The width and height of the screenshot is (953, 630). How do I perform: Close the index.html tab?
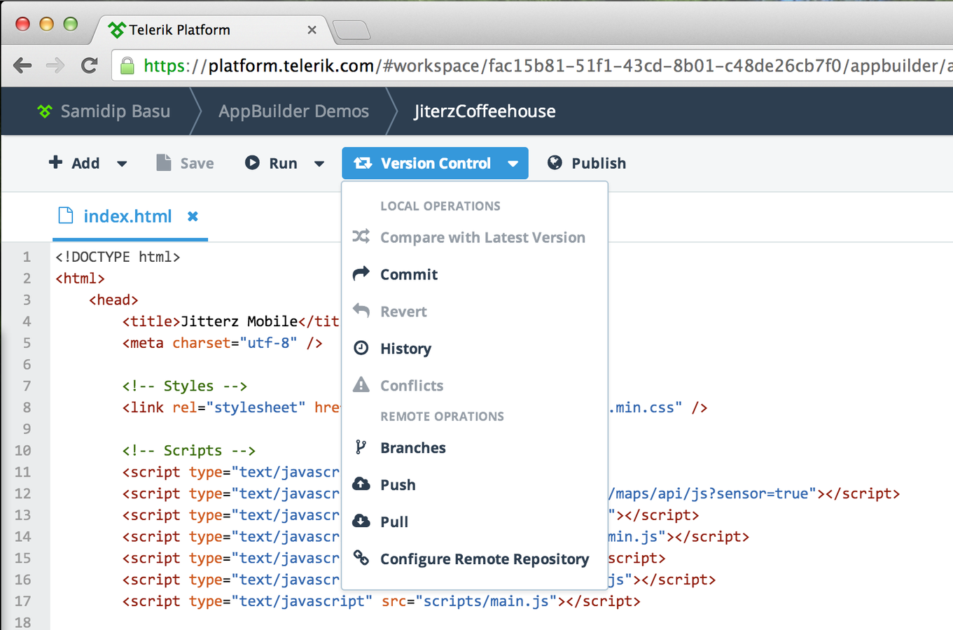point(193,216)
